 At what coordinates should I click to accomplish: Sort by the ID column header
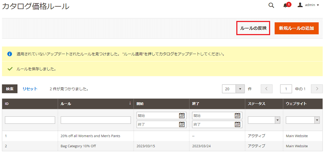(x=30, y=104)
